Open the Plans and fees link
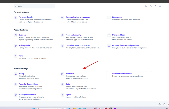The width and height of the screenshot is (169, 109). coord(119,35)
